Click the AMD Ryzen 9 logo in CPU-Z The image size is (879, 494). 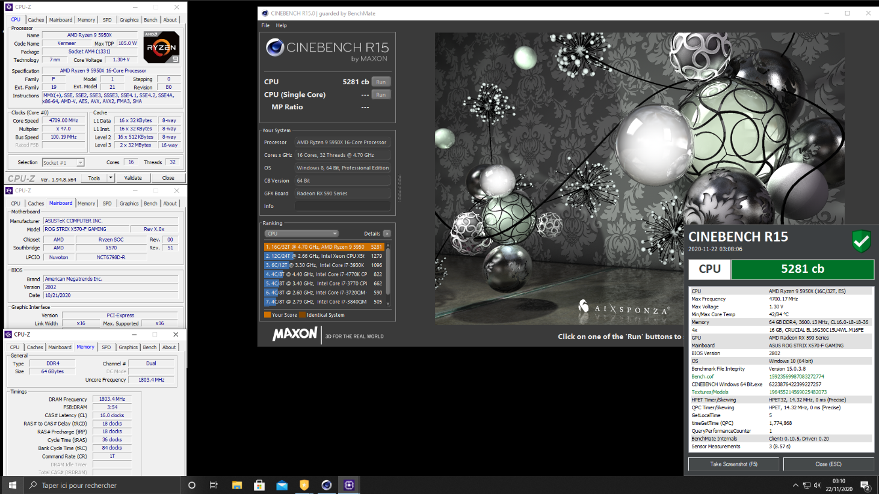[x=161, y=47]
